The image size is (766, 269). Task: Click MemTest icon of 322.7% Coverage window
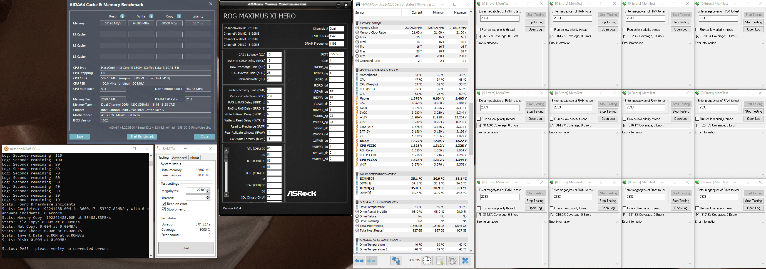pos(479,4)
